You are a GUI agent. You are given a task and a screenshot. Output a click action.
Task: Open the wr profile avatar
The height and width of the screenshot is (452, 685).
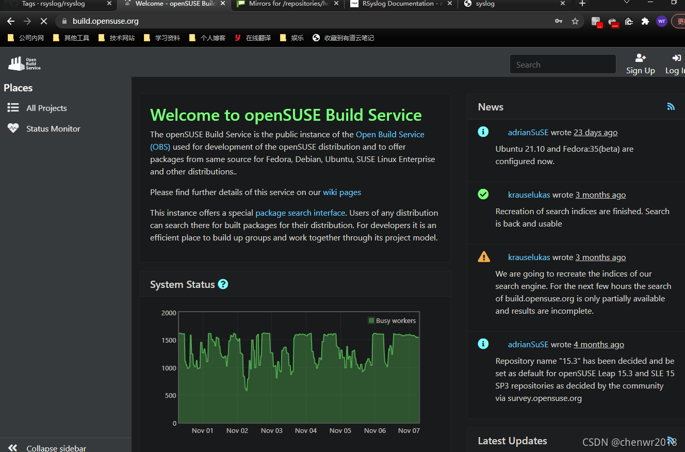coord(662,21)
